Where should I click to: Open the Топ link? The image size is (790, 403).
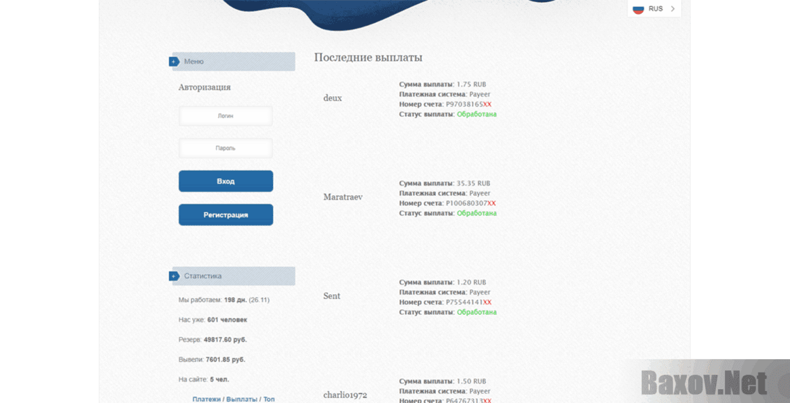tap(269, 399)
